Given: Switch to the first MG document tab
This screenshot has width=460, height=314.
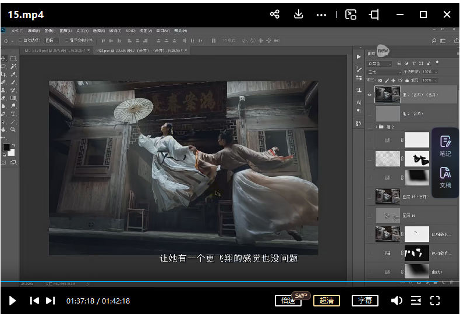Looking at the screenshot, I should [55, 51].
